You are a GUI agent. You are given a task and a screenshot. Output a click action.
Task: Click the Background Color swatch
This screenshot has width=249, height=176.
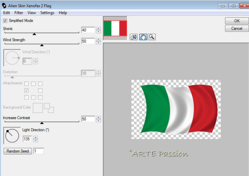point(38,108)
